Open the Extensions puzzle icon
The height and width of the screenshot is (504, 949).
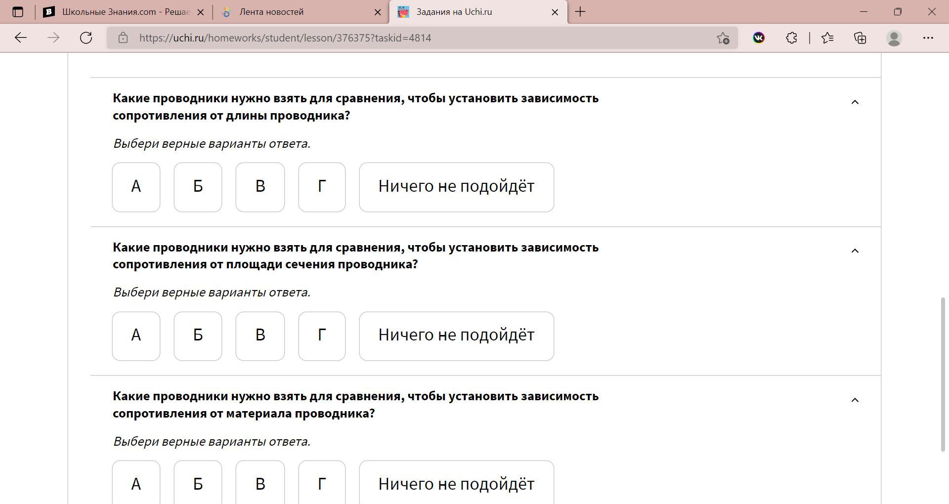pos(792,38)
